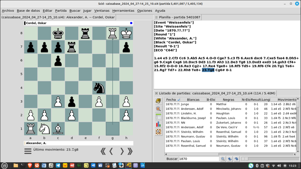The height and width of the screenshot is (169, 301).
Task: Open the Buscar menu
Action: click(75, 11)
